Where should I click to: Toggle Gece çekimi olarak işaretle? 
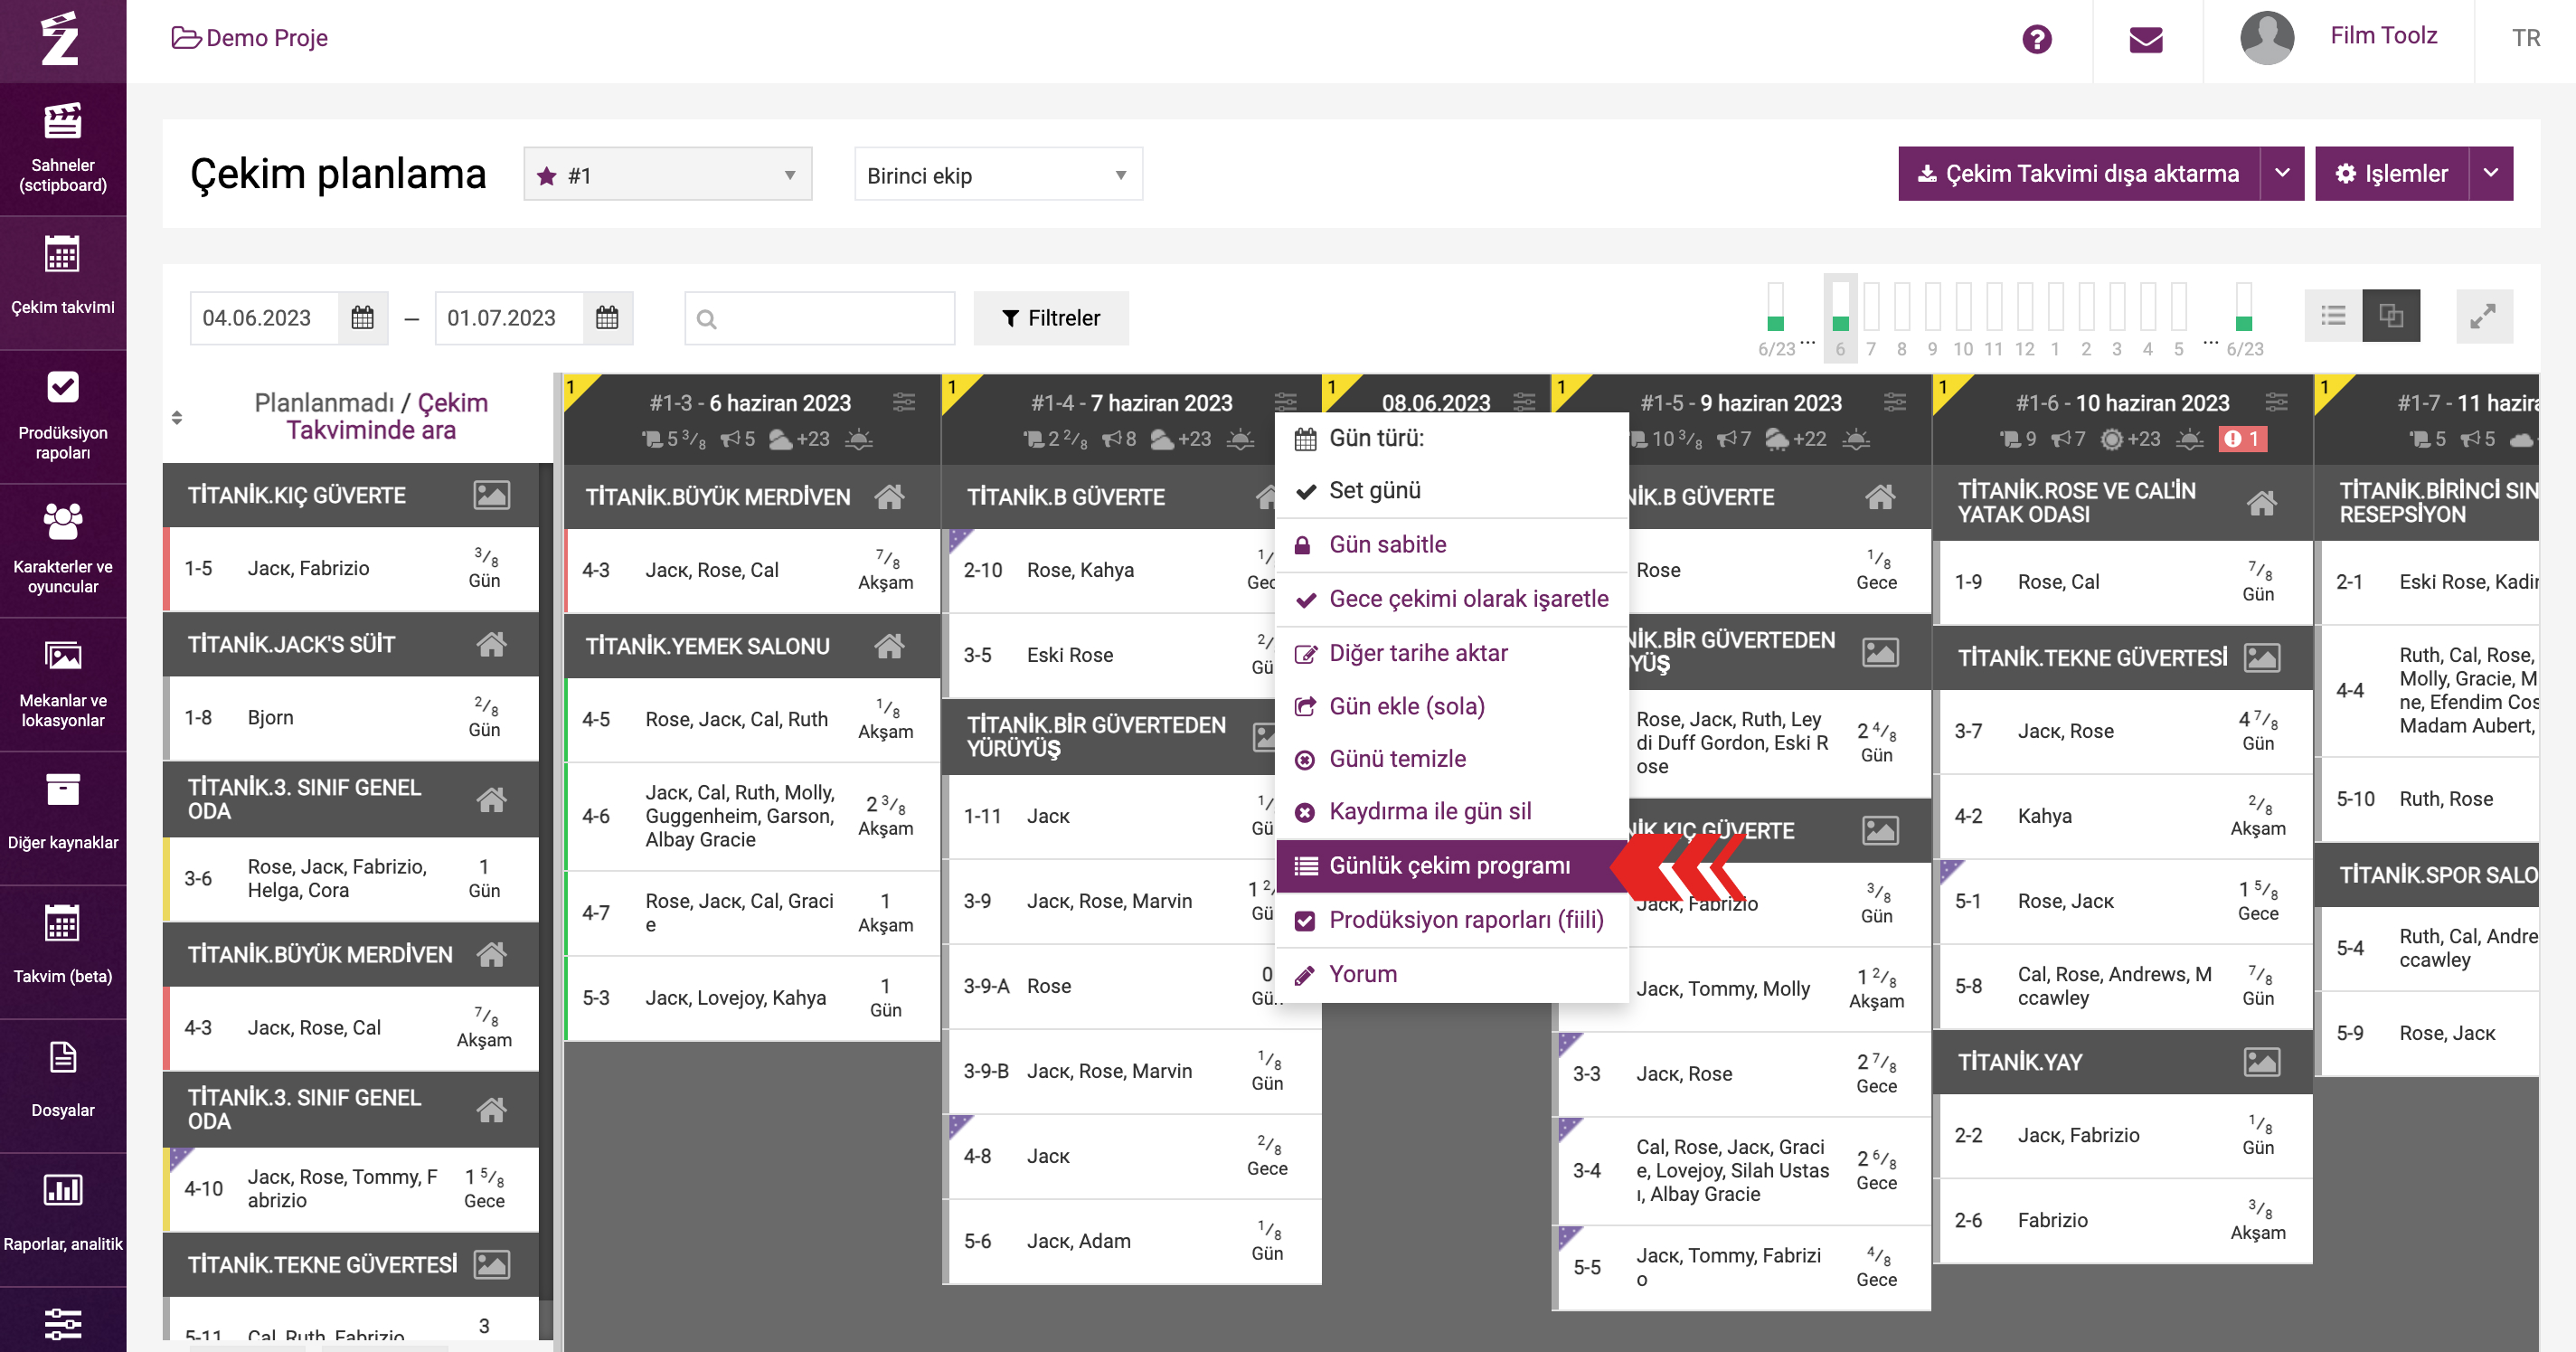point(1452,598)
